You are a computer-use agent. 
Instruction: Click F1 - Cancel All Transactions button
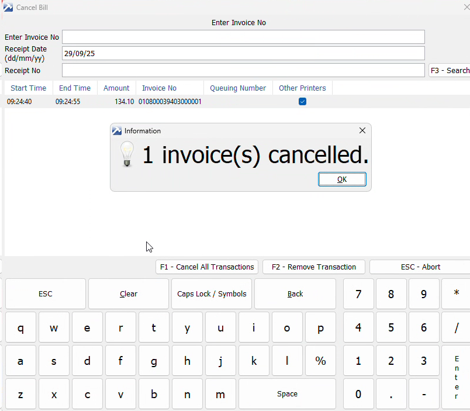[x=207, y=267]
